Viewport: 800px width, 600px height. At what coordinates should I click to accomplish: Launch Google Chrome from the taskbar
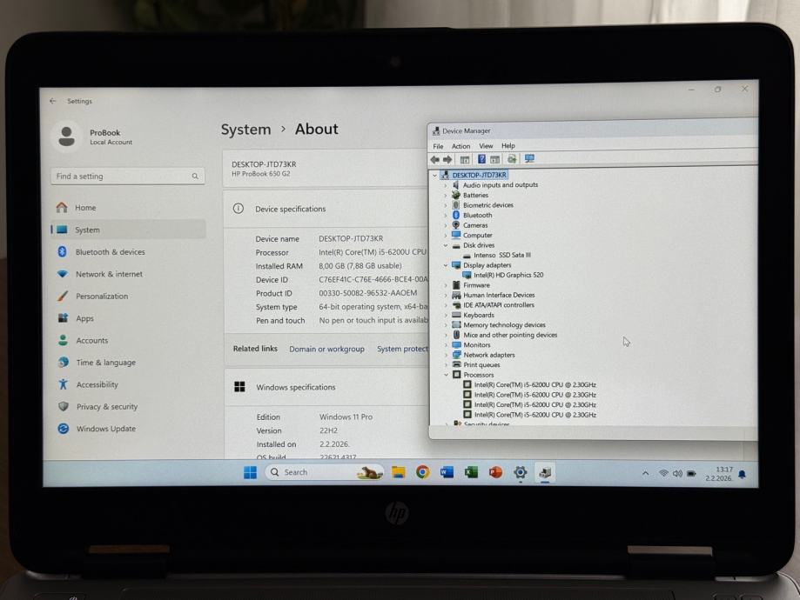(422, 472)
